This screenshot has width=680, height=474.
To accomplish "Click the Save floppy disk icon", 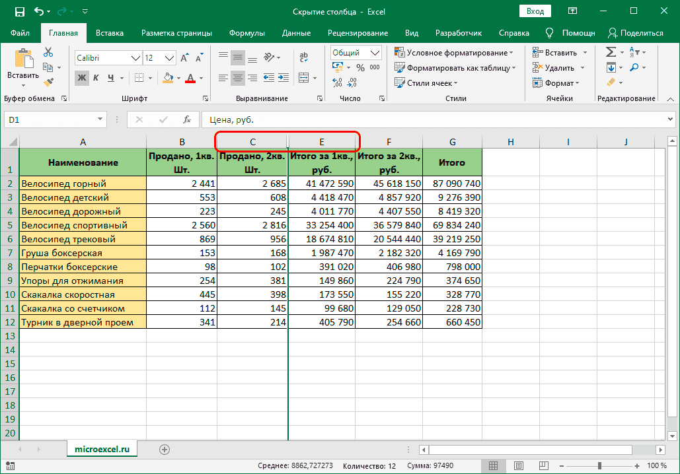I will tap(19, 11).
